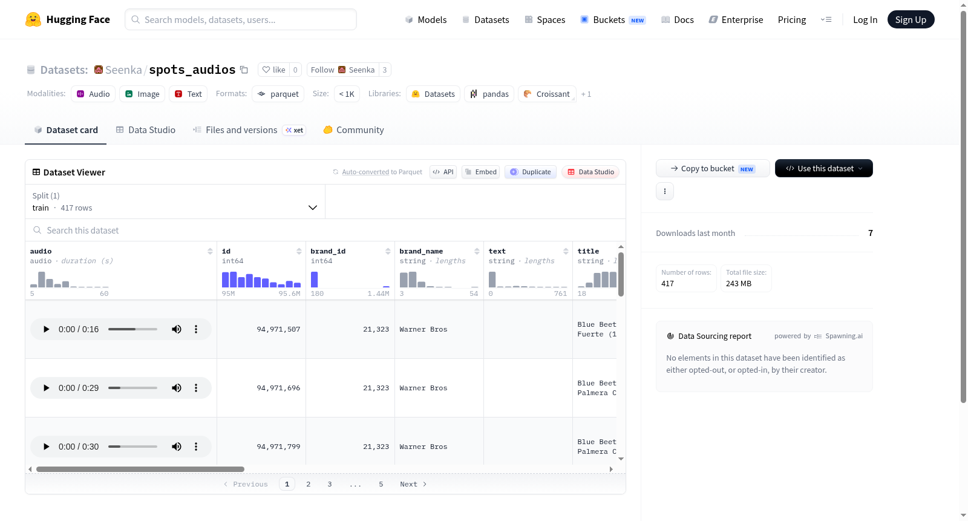Image resolution: width=968 pixels, height=521 pixels.
Task: Click the Embed button
Action: [481, 172]
